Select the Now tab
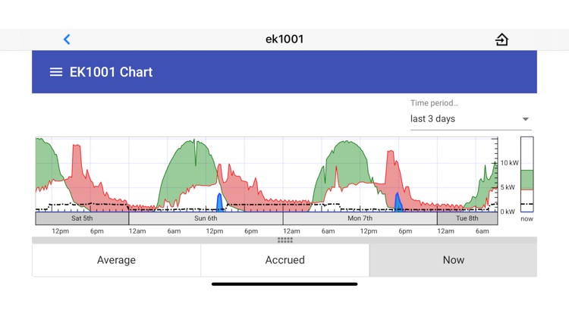This screenshot has width=569, height=320. coord(453,260)
